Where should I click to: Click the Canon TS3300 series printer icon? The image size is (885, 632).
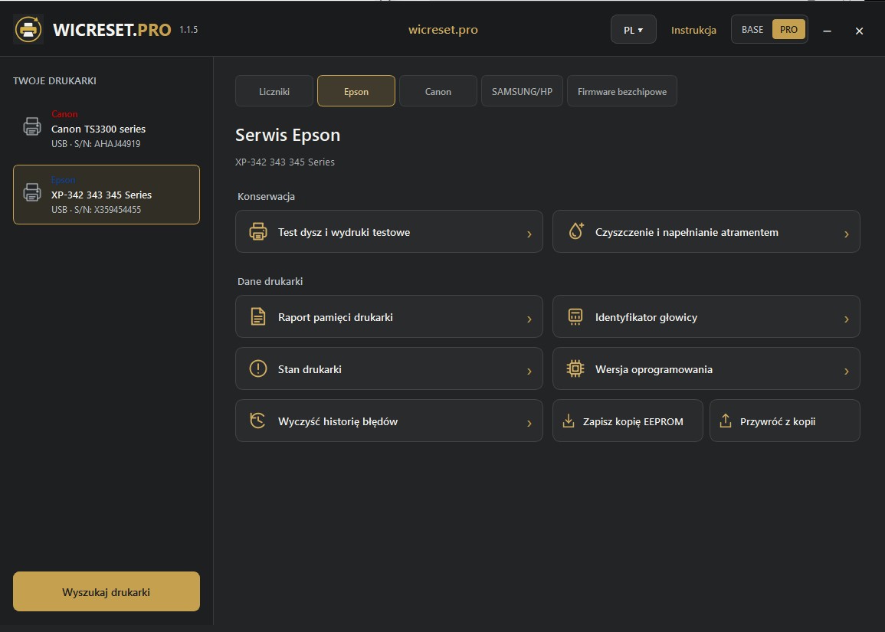[32, 126]
